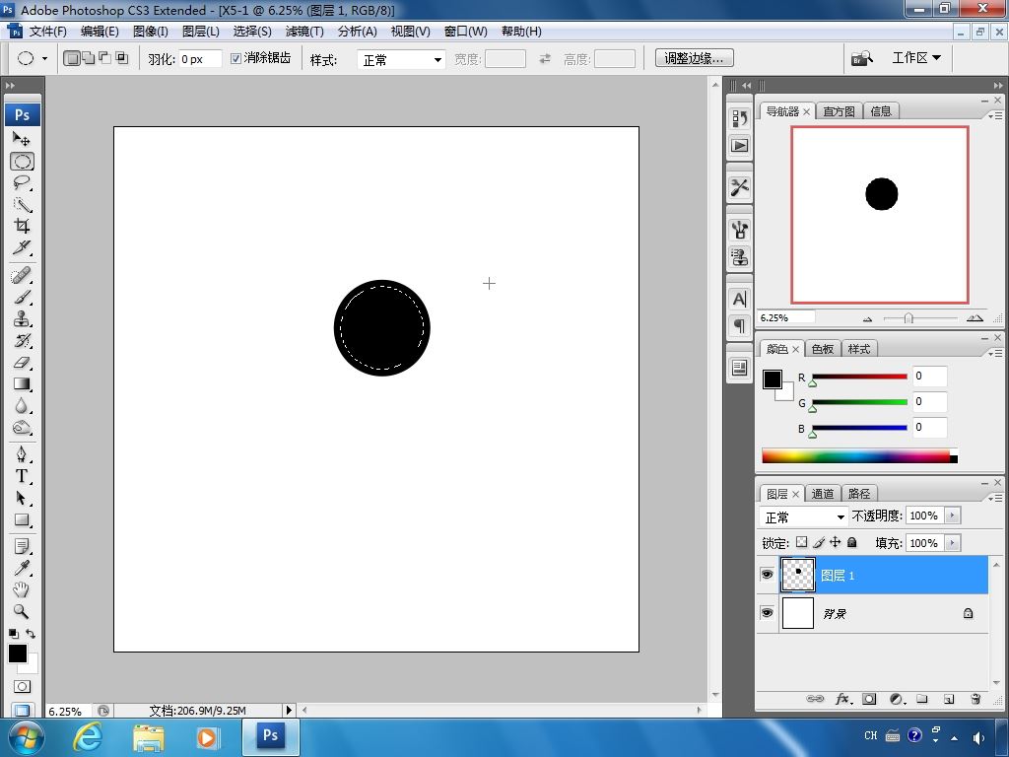Select the Crop tool
Viewport: 1009px width, 757px height.
[x=22, y=226]
